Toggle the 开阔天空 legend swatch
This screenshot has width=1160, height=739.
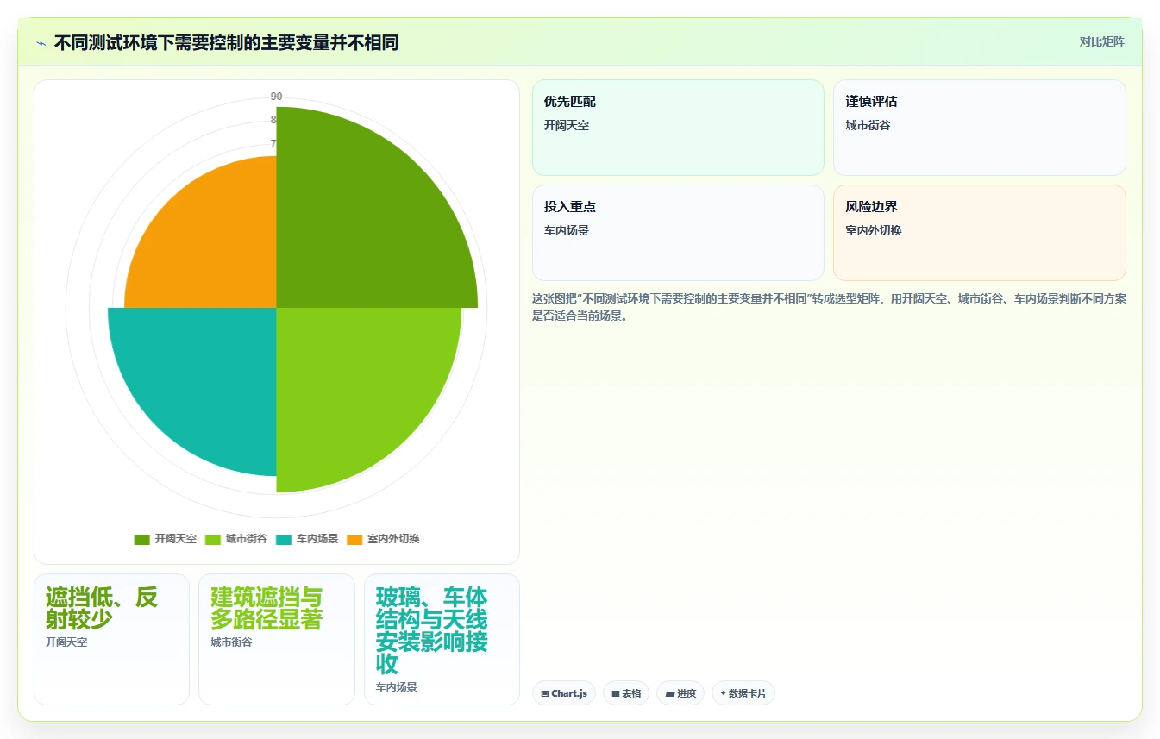pos(142,539)
